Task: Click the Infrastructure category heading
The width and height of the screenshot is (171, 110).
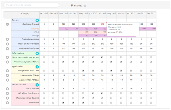Action: 19,84
